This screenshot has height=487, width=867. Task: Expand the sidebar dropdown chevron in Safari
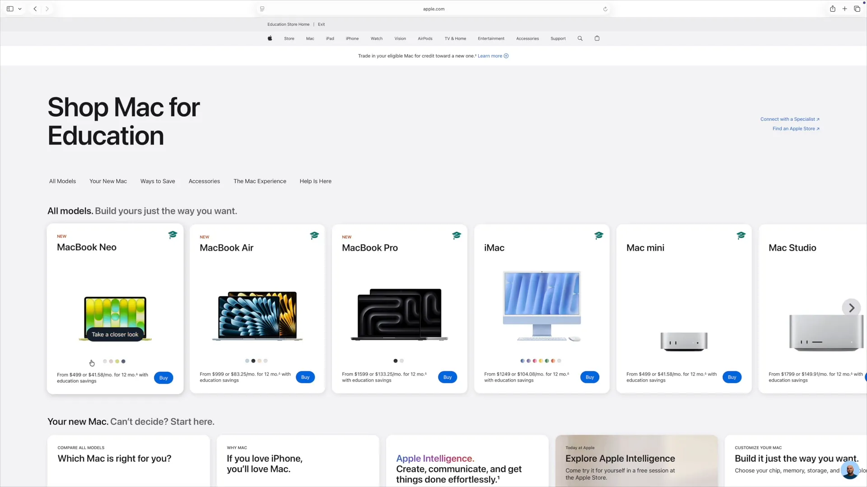20,9
